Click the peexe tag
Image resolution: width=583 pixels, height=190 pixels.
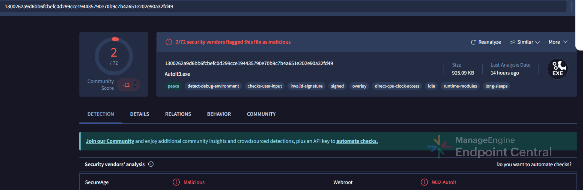[173, 86]
